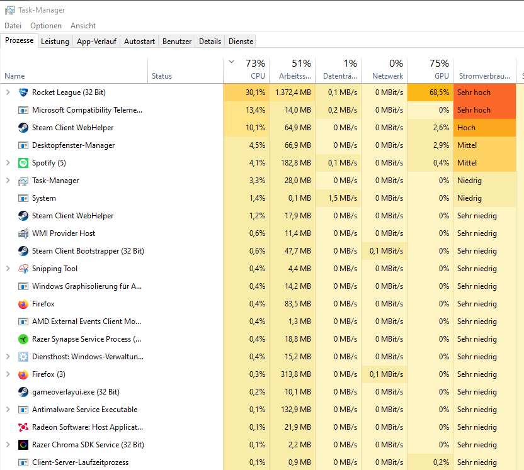Click the 'Hoch' power usage cell
This screenshot has width=524, height=470.
pos(484,128)
